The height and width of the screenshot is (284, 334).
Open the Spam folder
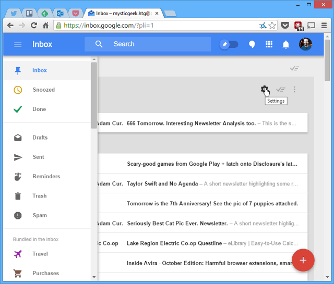[x=47, y=215]
